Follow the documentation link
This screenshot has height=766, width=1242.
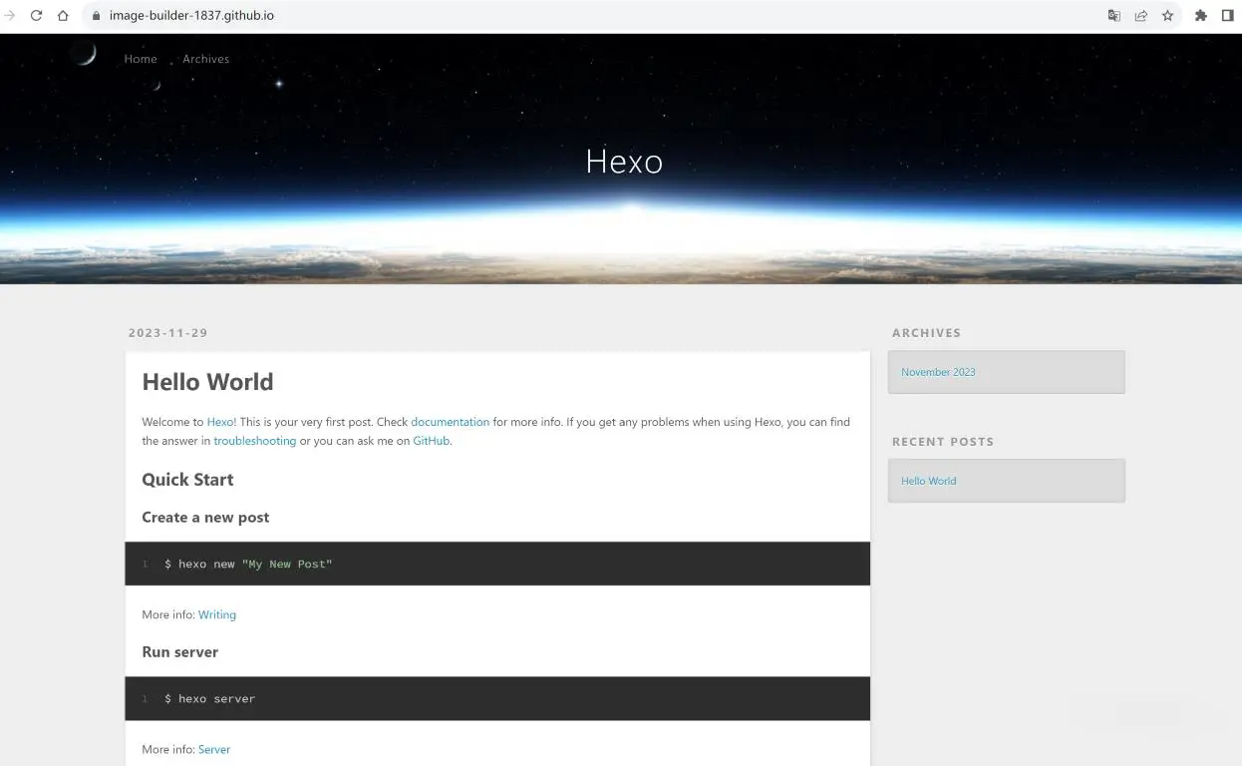450,422
